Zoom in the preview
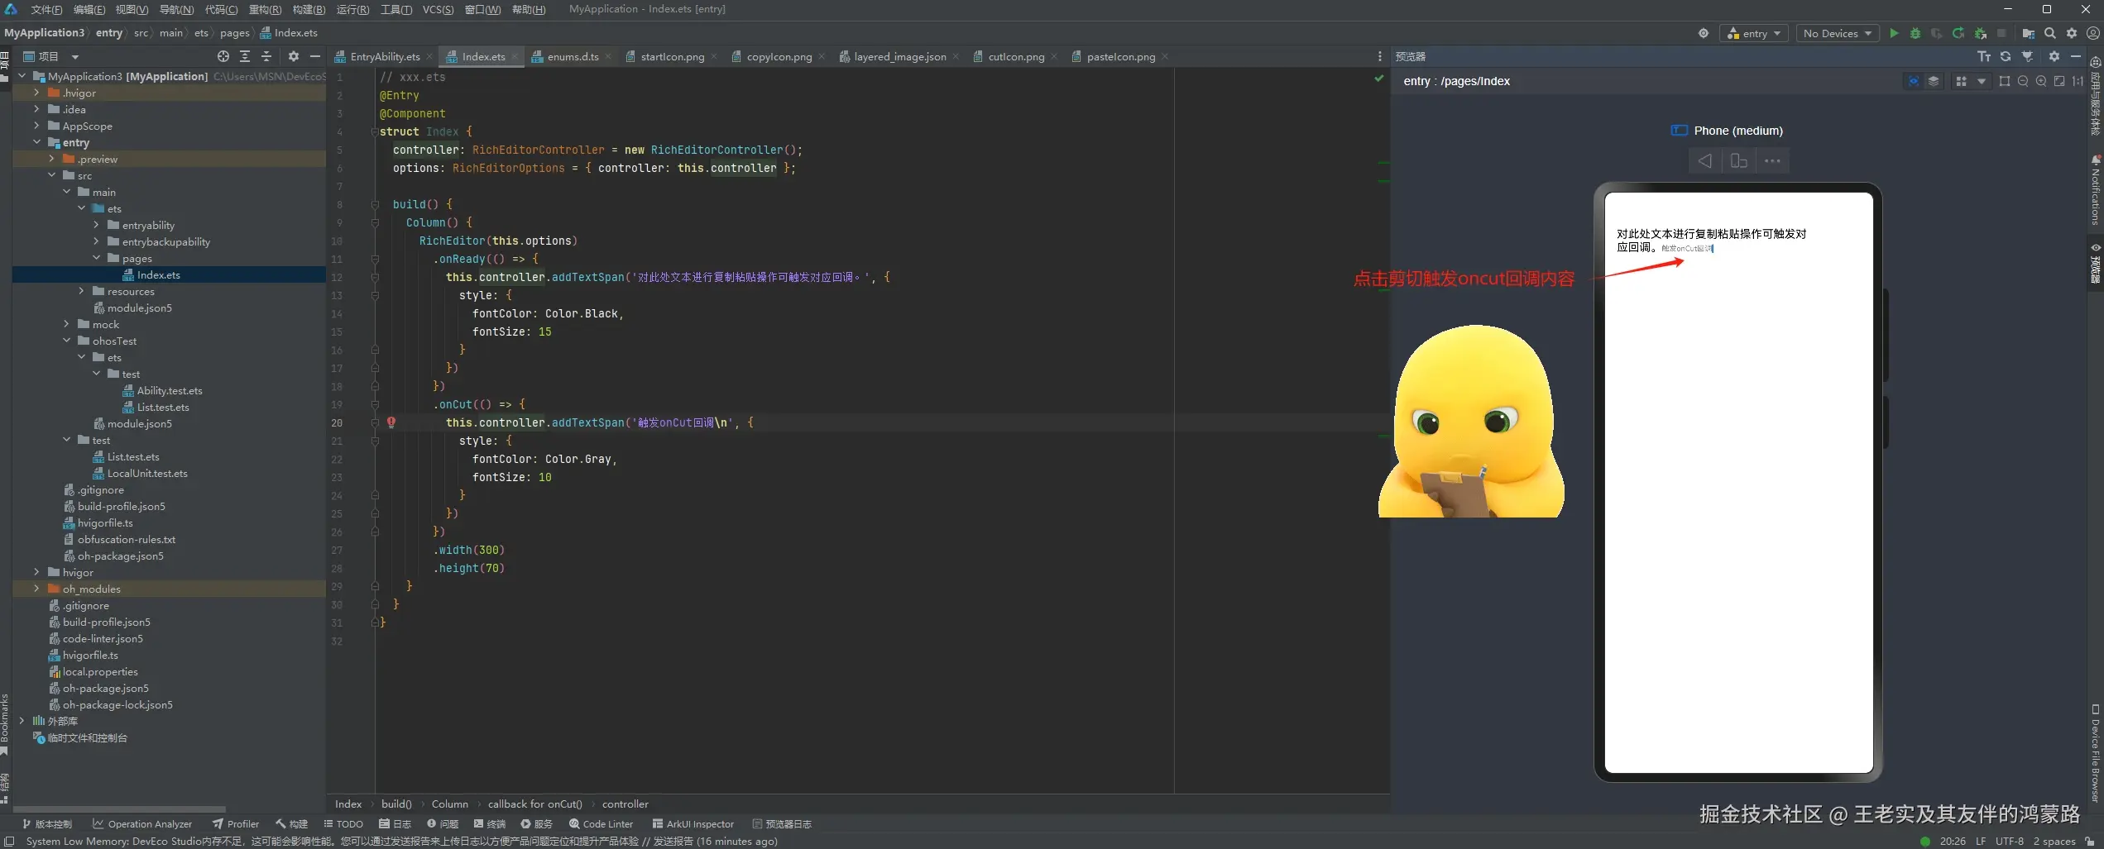This screenshot has height=849, width=2104. pos(2040,81)
